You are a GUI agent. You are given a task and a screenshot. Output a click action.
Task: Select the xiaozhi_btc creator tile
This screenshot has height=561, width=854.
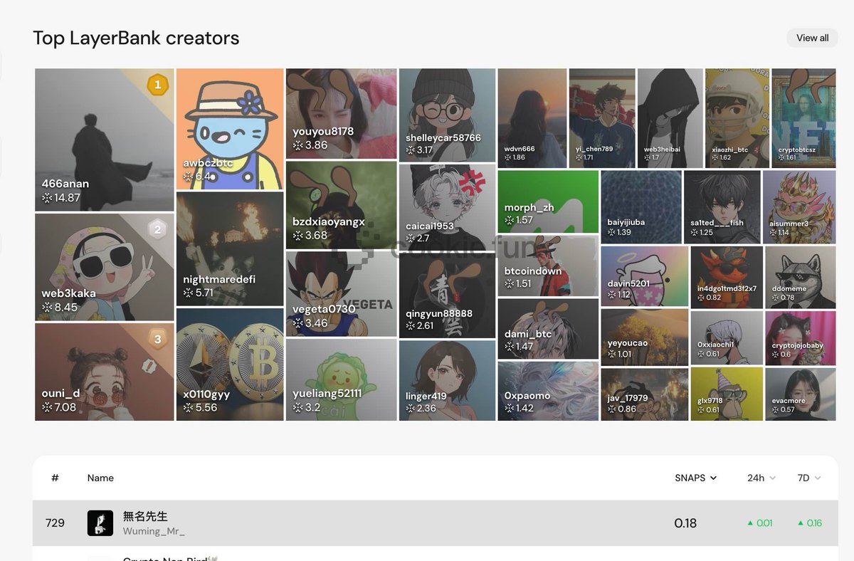coord(737,118)
